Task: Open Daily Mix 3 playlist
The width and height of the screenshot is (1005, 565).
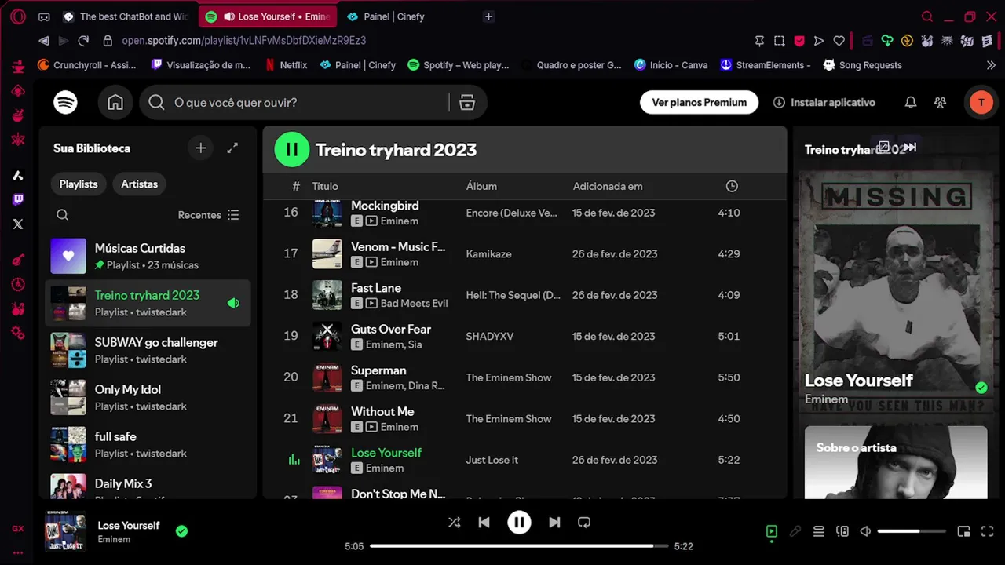Action: (x=148, y=485)
